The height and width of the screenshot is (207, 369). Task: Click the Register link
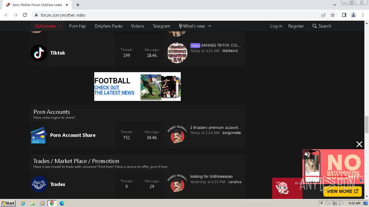[x=296, y=26]
